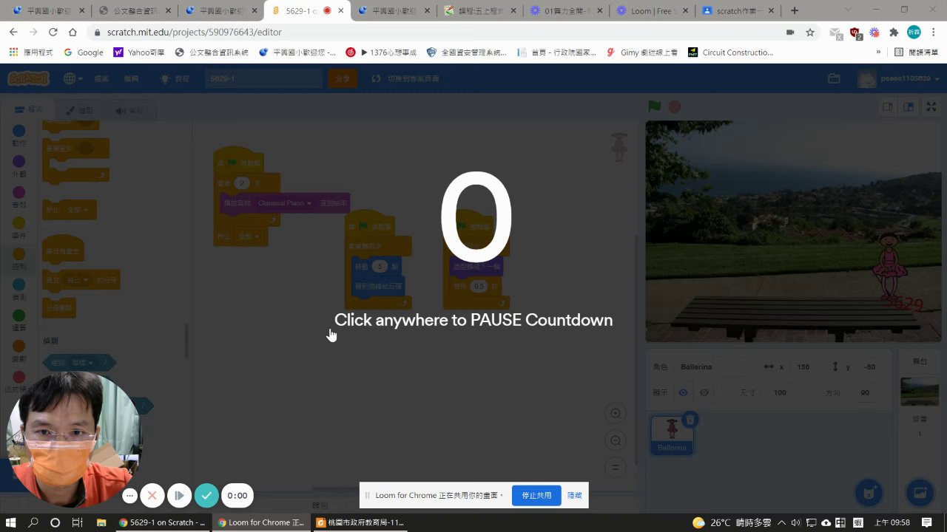Open Classical Piano sound dropdown in script
947x532 pixels.
(x=285, y=203)
